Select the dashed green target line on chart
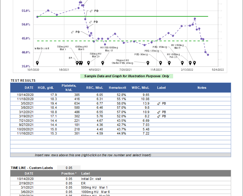 tap(119, 41)
